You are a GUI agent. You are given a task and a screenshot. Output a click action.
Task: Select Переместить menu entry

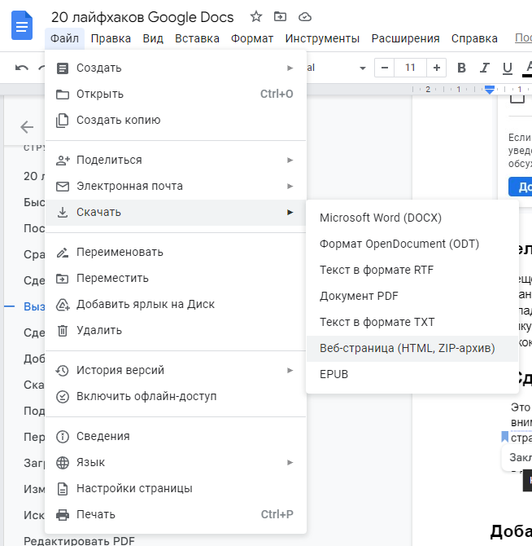point(176,278)
